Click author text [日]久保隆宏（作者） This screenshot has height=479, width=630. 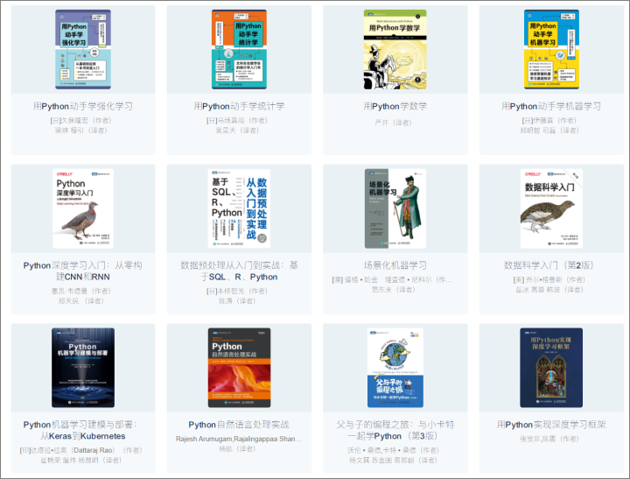(x=81, y=120)
